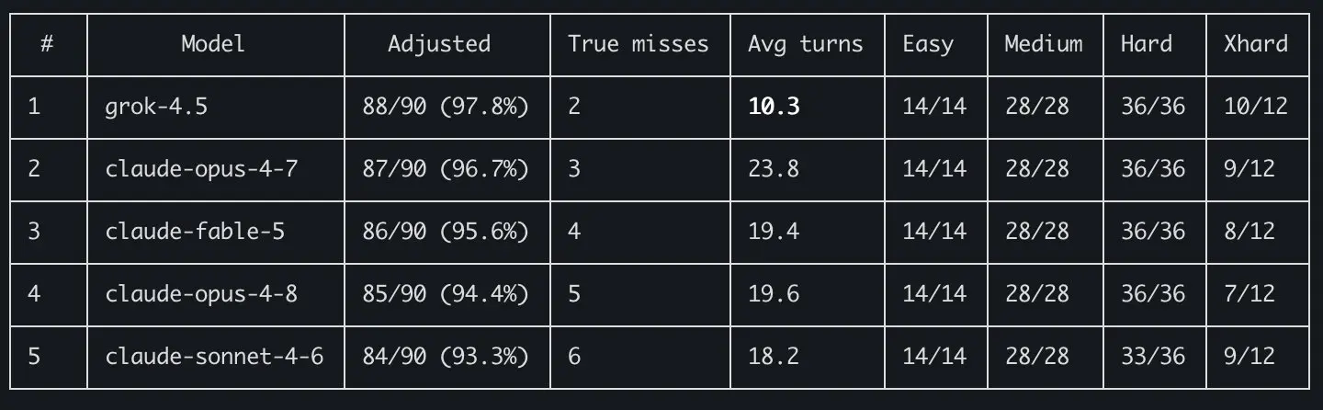Viewport: 1323px width, 410px height.
Task: Select the Xhard column header
Action: coord(1256,43)
